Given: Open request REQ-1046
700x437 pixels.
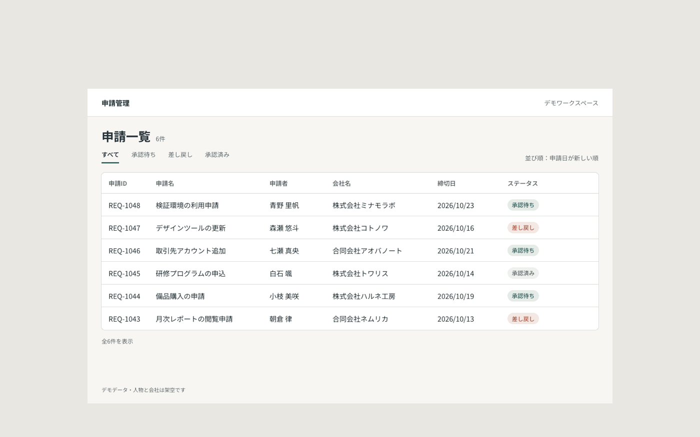Looking at the screenshot, I should tap(124, 251).
